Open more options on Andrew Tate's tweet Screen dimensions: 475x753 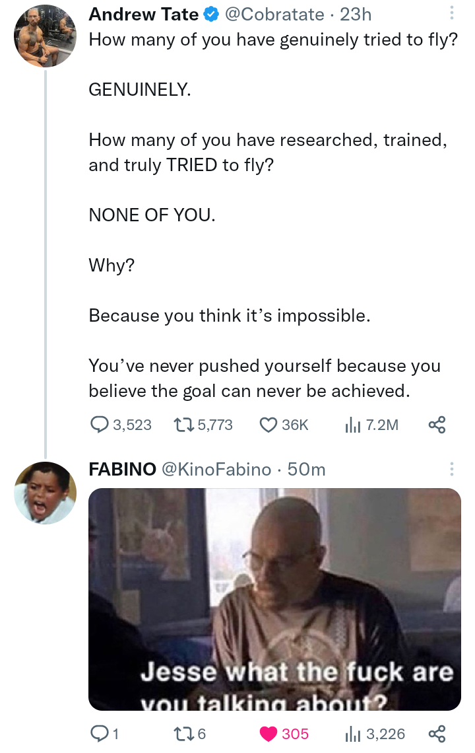click(451, 14)
